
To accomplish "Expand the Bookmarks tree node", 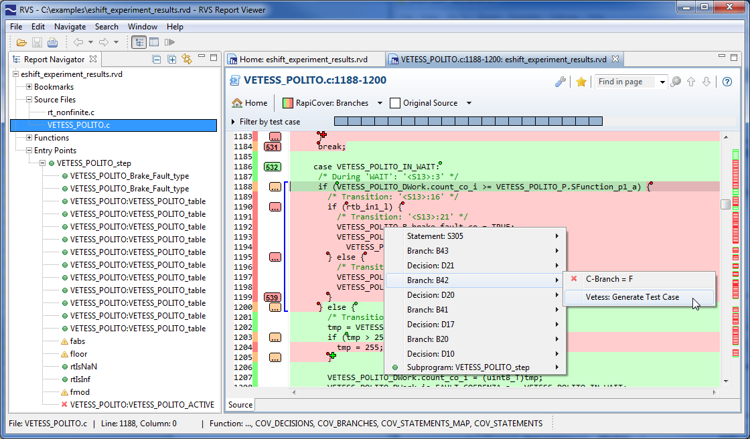I will pos(29,86).
